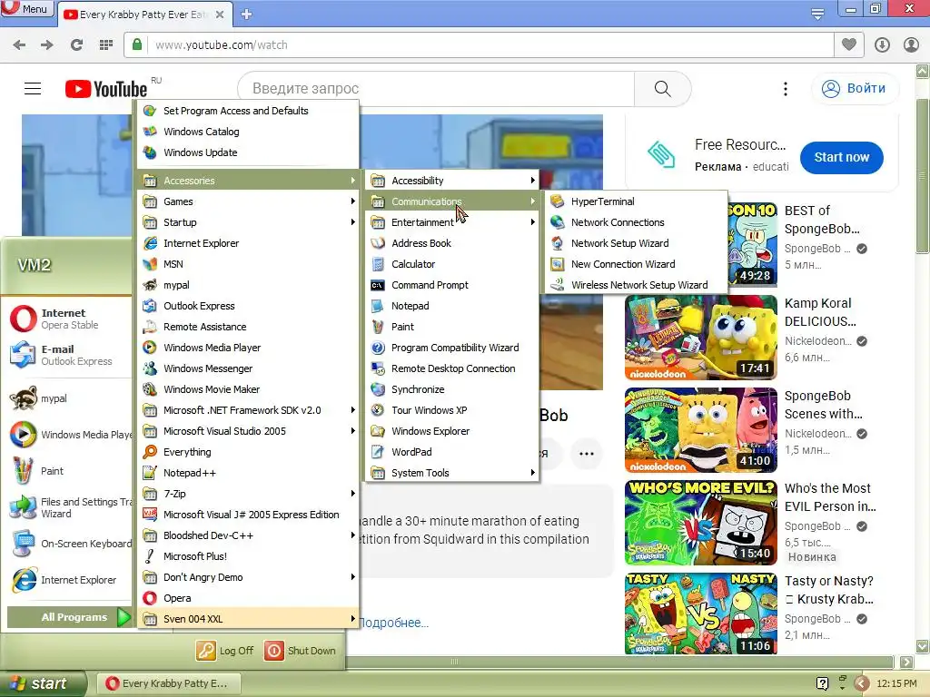
Task: Expand the System Tools submenu
Action: point(452,472)
